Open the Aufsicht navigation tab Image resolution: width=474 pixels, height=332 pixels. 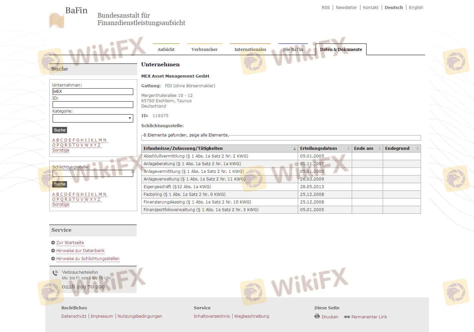click(x=166, y=49)
